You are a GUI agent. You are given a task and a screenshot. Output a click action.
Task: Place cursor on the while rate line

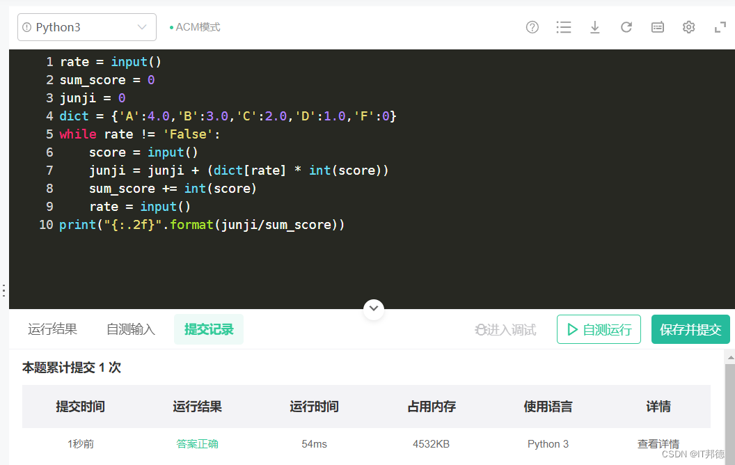[140, 134]
